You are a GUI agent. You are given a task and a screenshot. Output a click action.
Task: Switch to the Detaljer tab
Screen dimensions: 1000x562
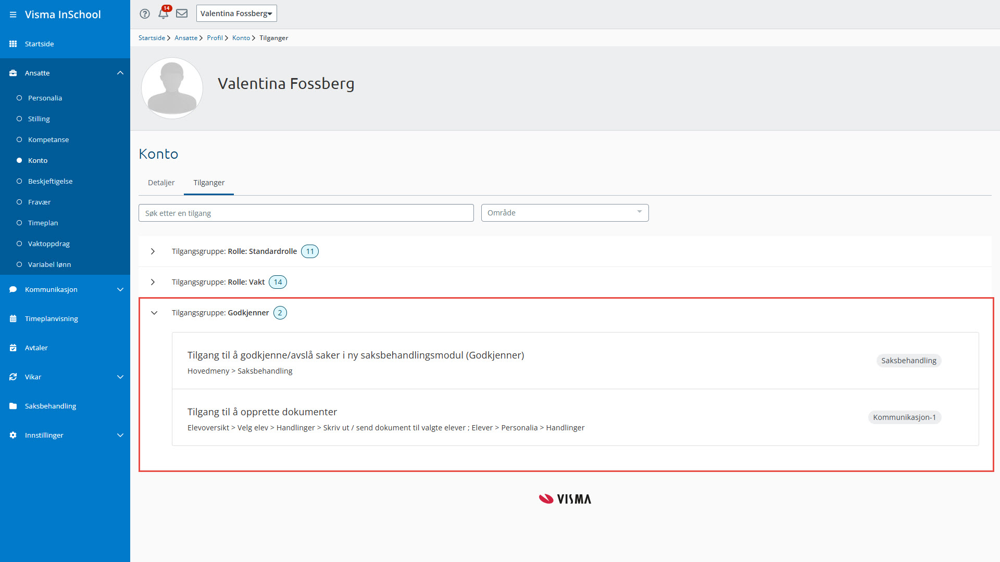pyautogui.click(x=161, y=183)
